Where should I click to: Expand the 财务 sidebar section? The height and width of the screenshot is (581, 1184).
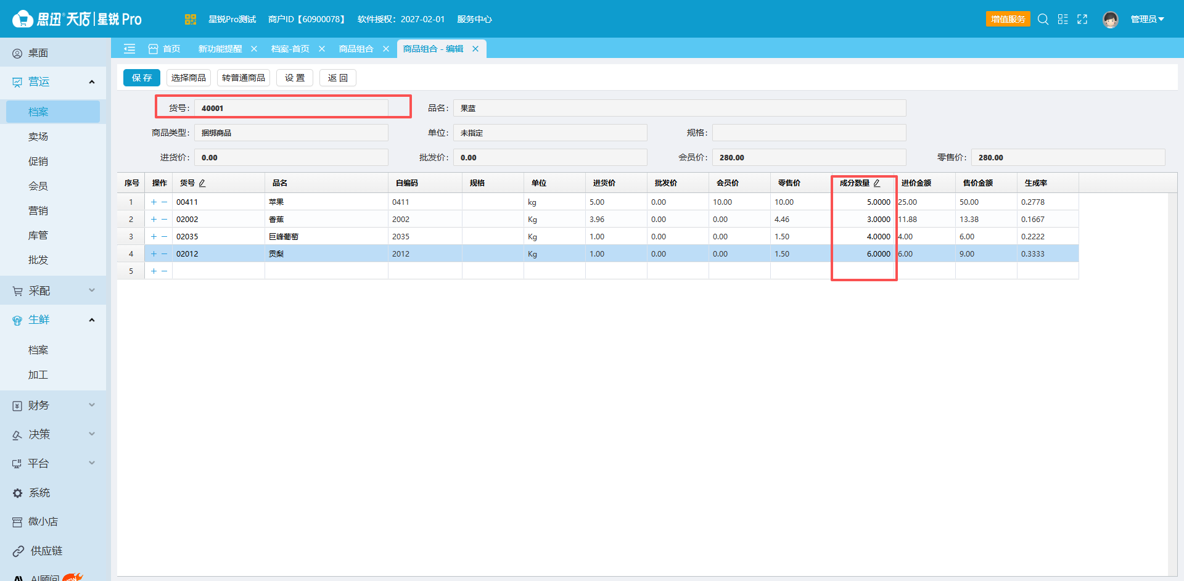[x=53, y=405]
